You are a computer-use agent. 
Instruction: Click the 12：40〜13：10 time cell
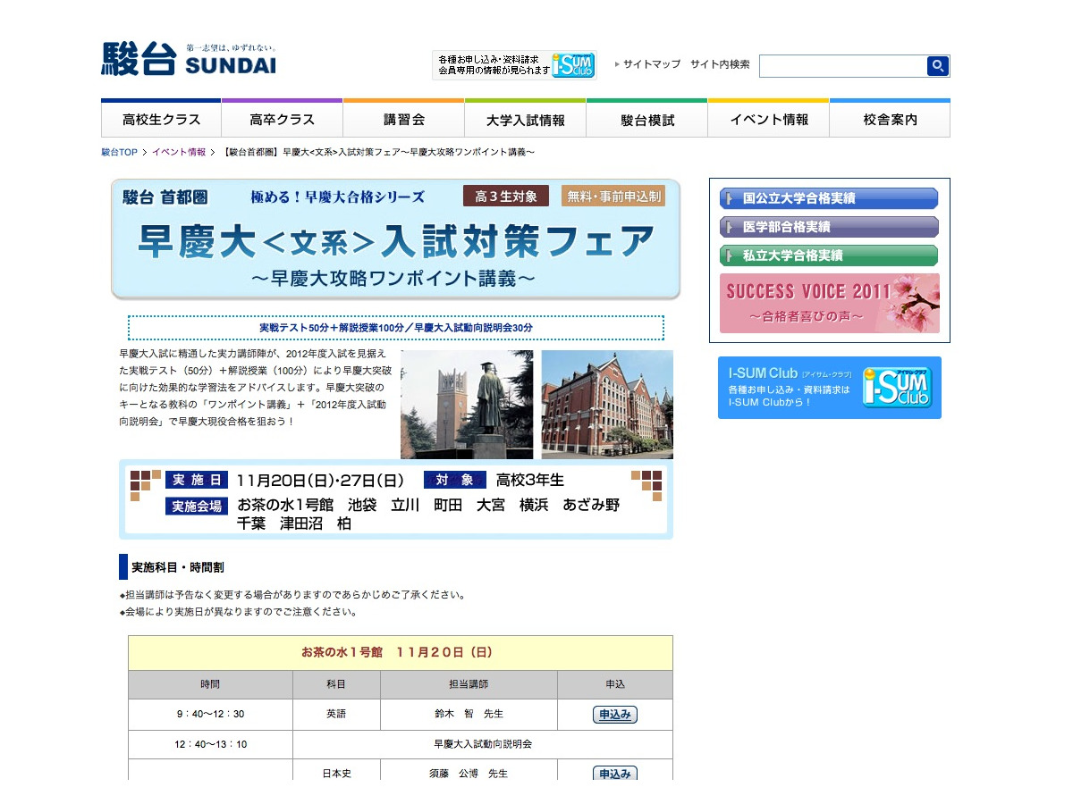click(210, 744)
